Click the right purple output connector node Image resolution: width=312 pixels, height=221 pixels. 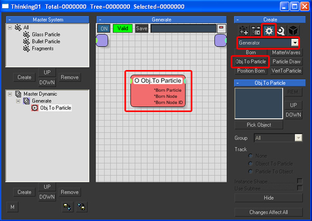220,40
